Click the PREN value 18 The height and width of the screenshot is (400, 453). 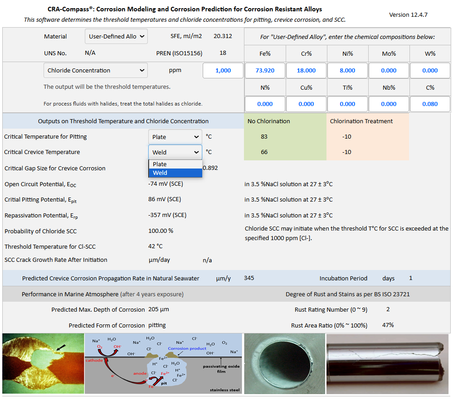(x=223, y=53)
